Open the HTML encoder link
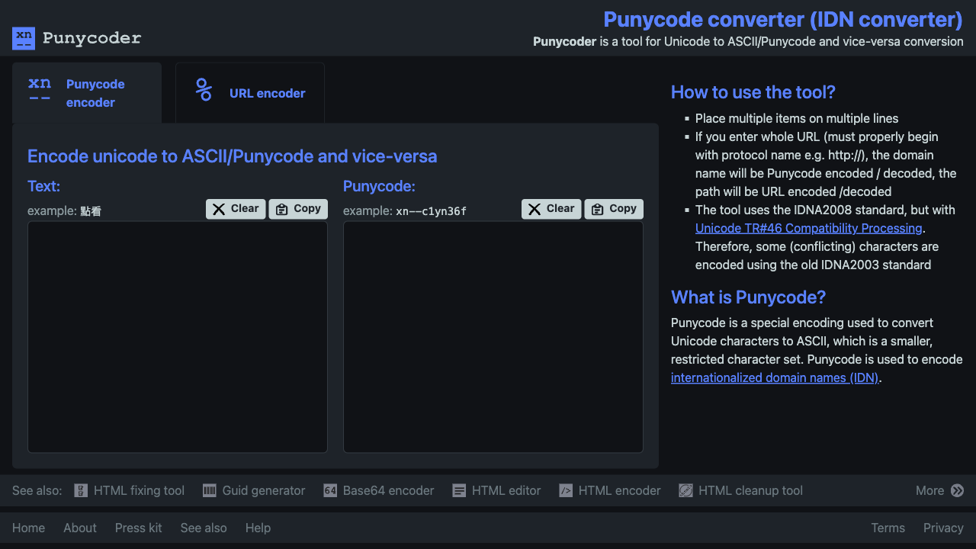Image resolution: width=976 pixels, height=549 pixels. [x=610, y=491]
